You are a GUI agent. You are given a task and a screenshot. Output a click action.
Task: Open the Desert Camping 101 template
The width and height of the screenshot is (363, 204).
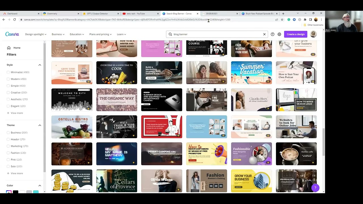162,154
